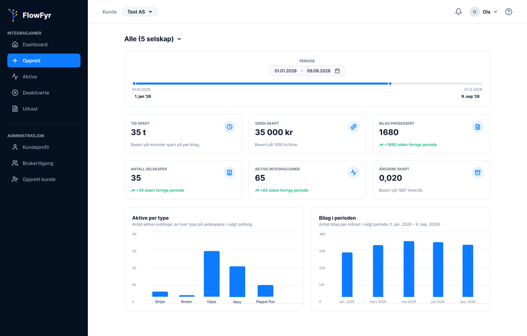
Task: Click the FlowFyr logo icon
Action: click(x=13, y=15)
